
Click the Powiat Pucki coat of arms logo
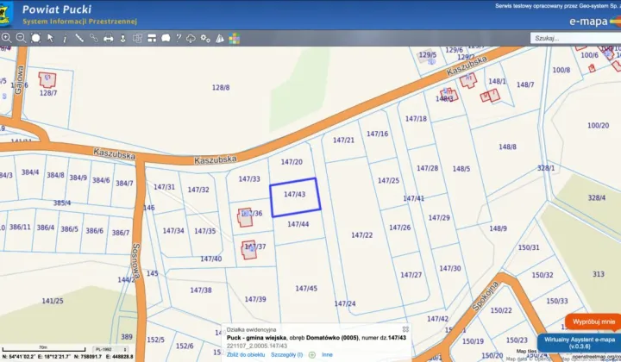coord(5,15)
